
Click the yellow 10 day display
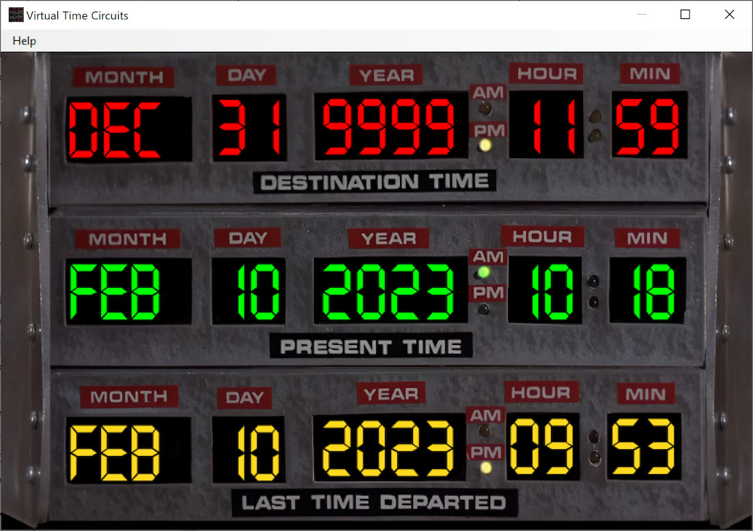pyautogui.click(x=248, y=449)
